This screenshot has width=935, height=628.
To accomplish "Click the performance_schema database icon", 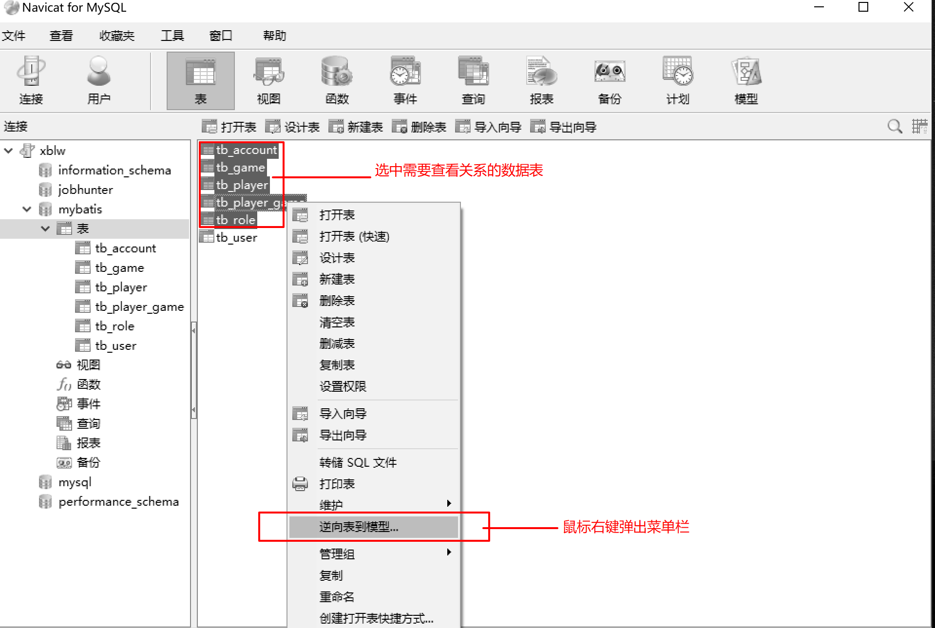I will point(45,502).
